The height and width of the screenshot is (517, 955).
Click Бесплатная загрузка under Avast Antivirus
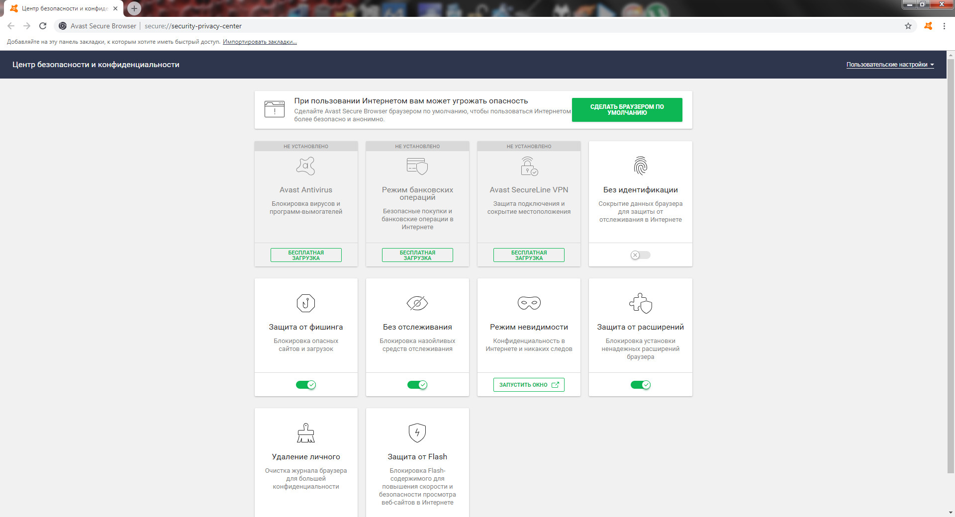click(306, 255)
